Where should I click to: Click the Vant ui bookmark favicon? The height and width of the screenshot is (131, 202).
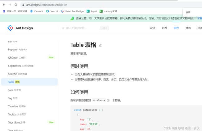tap(48, 11)
